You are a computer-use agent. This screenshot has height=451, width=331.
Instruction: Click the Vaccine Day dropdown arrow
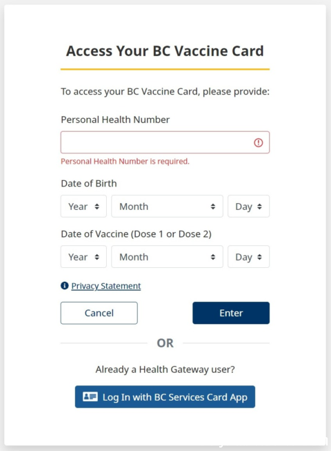pos(259,257)
